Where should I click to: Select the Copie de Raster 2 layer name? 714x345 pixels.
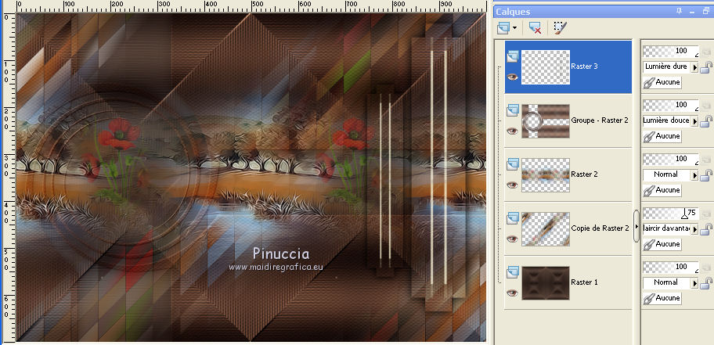(600, 228)
